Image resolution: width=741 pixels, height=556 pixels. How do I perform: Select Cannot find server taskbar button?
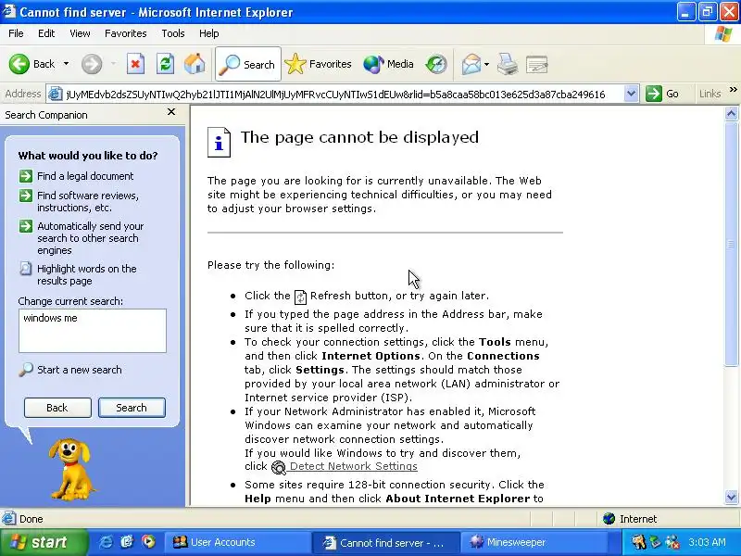click(x=385, y=542)
